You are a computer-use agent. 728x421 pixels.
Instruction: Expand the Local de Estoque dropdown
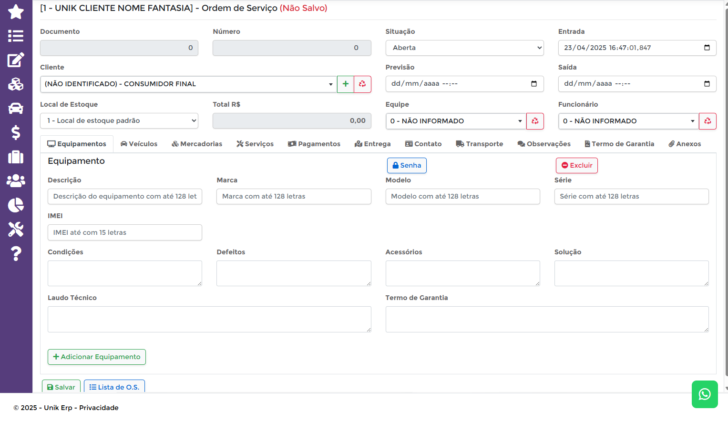[x=119, y=121]
